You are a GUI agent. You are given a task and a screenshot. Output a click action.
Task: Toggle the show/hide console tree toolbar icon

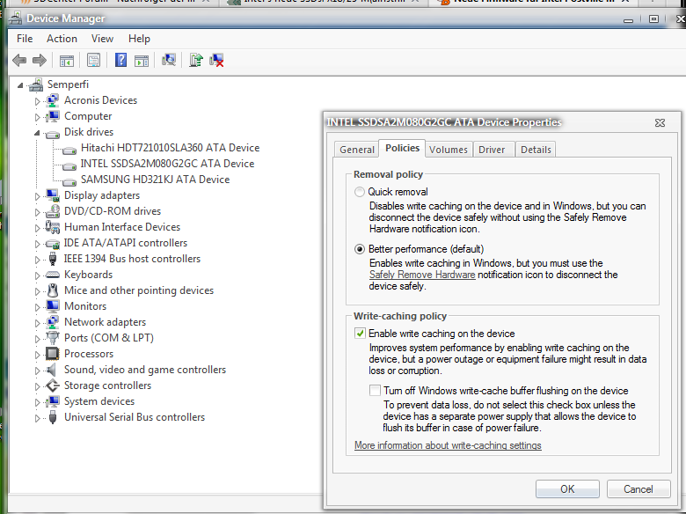pos(67,61)
